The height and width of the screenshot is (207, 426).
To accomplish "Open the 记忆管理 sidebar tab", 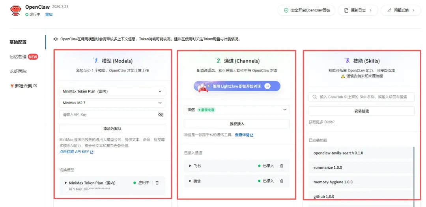I will point(18,56).
